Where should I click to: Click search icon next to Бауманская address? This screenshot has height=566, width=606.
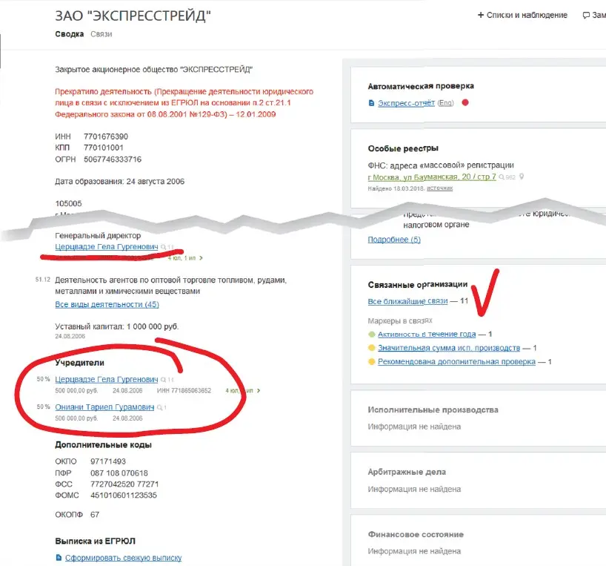coord(502,178)
